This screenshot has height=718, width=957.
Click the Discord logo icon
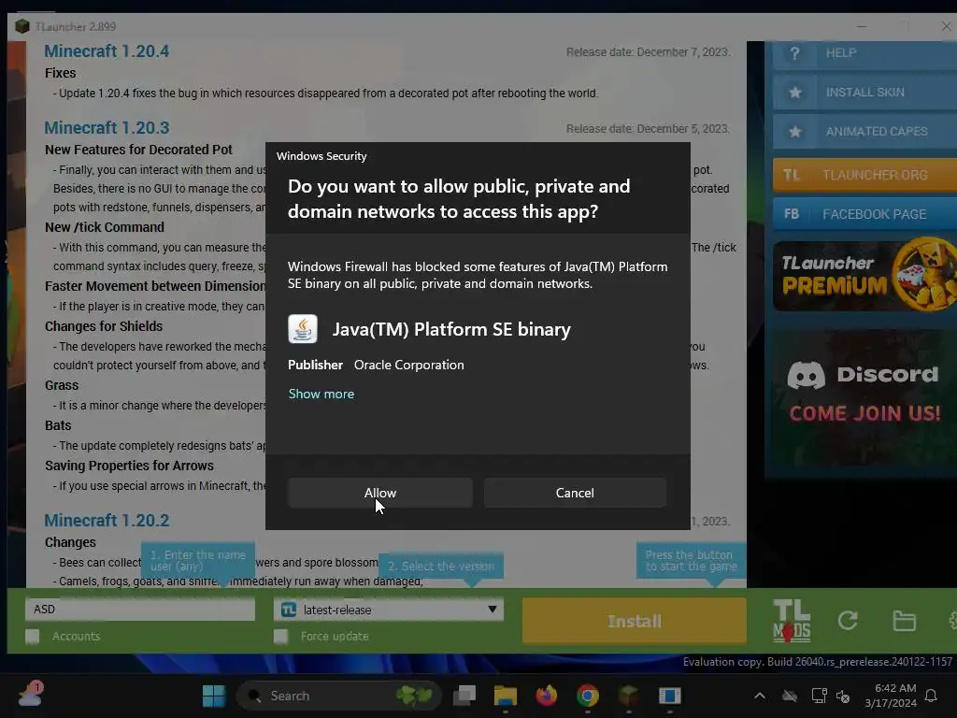(806, 375)
